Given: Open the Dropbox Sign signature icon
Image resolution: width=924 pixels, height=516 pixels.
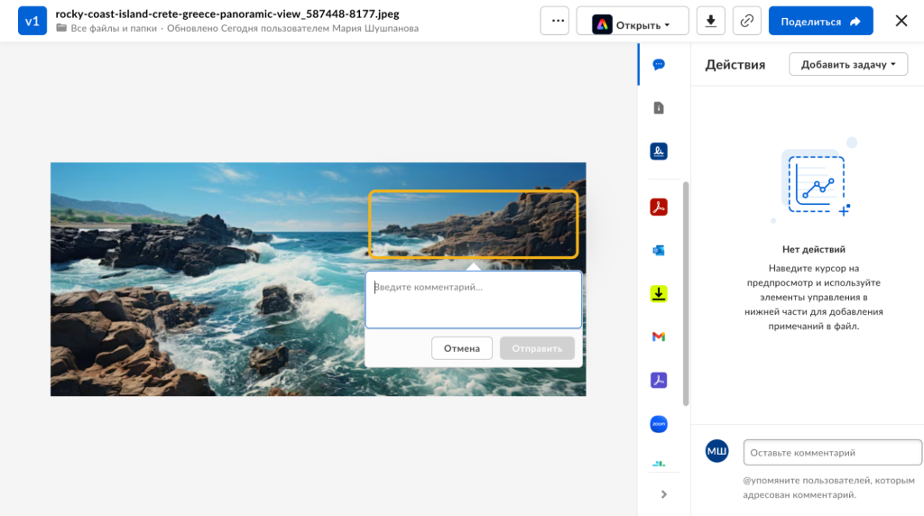Looking at the screenshot, I should 659,152.
